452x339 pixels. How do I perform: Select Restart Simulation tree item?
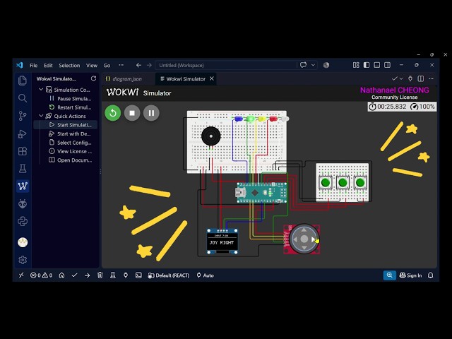(x=71, y=107)
